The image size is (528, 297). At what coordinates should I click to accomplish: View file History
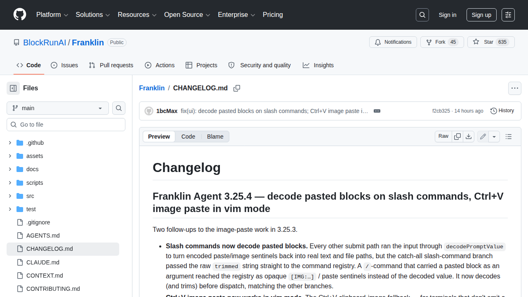pyautogui.click(x=502, y=111)
